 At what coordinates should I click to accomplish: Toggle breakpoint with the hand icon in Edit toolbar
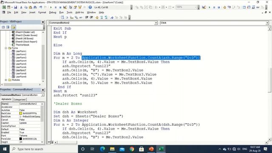[97, 17]
